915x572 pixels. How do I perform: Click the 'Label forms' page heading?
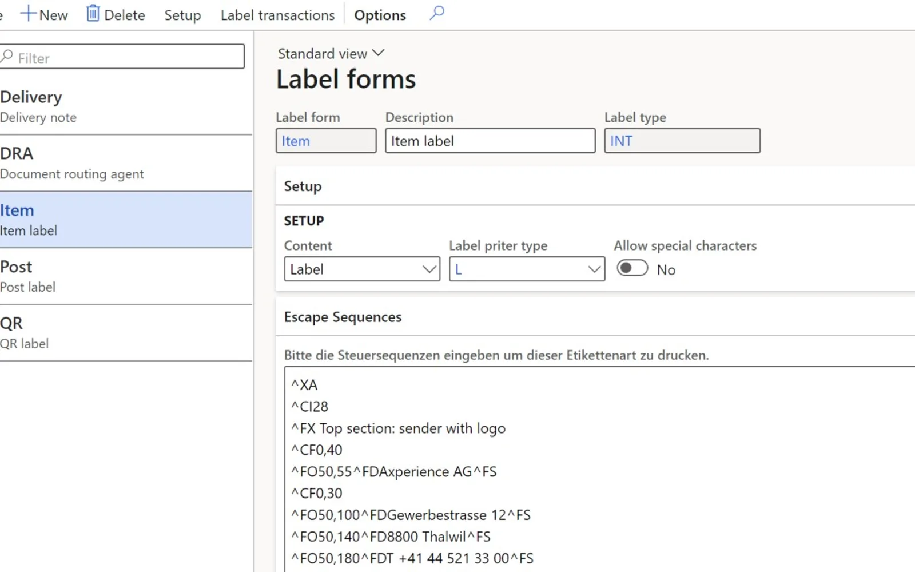(x=346, y=79)
